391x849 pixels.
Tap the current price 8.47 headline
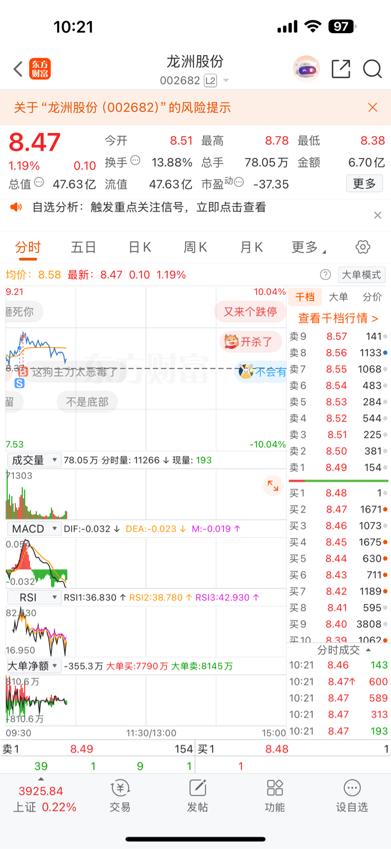(35, 142)
